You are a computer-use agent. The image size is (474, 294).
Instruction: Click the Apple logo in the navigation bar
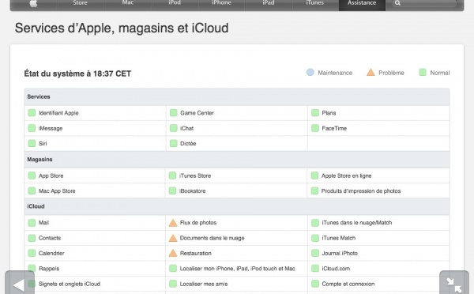[33, 3]
